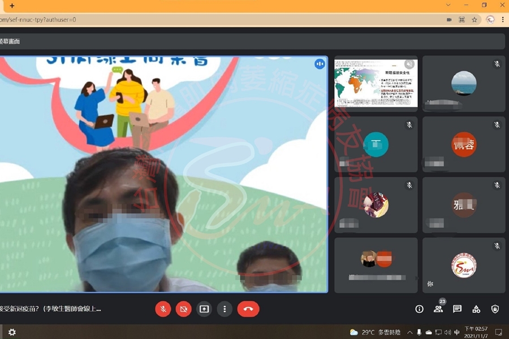Click the volume speaker tray icon

tap(448, 332)
